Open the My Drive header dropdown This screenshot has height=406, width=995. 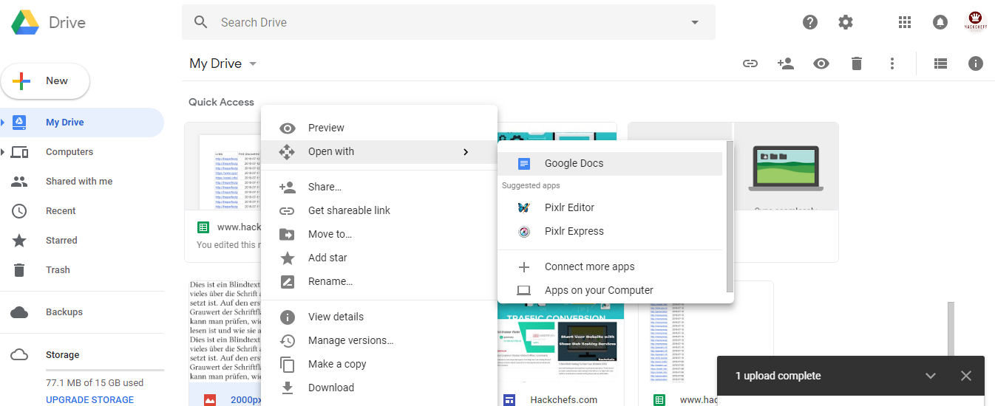tap(253, 63)
